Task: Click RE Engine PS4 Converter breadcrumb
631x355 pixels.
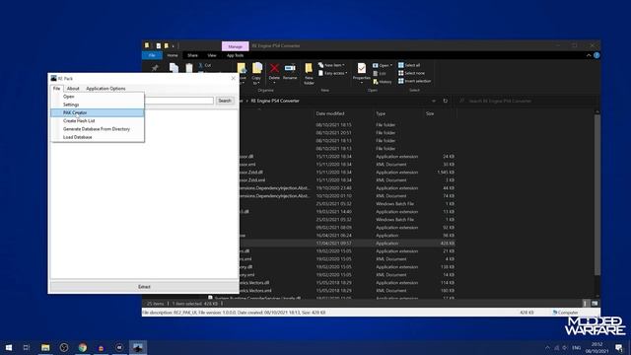Action: point(275,101)
